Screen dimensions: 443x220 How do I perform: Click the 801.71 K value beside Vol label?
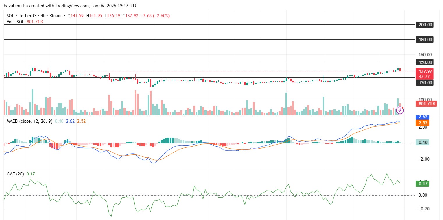tap(35, 22)
